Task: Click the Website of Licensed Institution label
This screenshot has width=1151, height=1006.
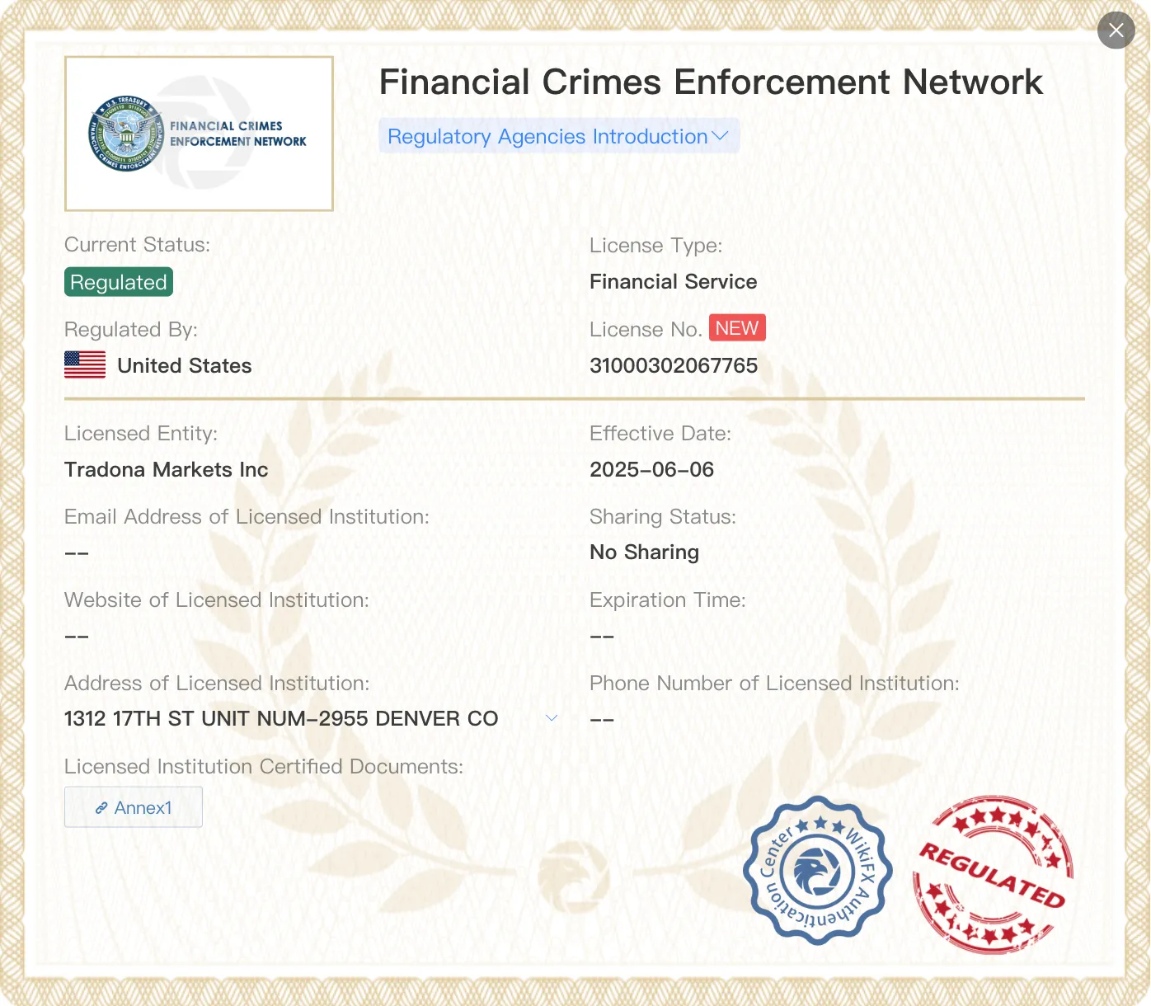Action: tap(217, 600)
